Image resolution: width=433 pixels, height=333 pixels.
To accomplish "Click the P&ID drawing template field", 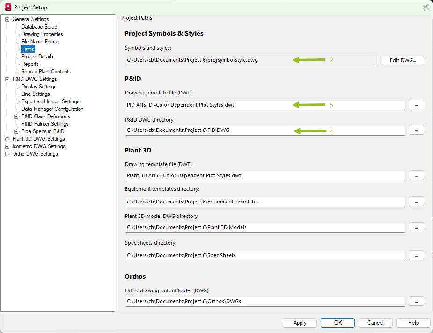I will pos(265,105).
